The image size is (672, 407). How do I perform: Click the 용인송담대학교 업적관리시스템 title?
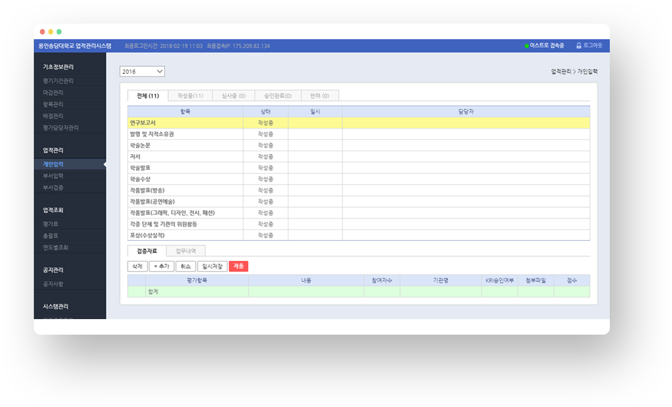75,46
